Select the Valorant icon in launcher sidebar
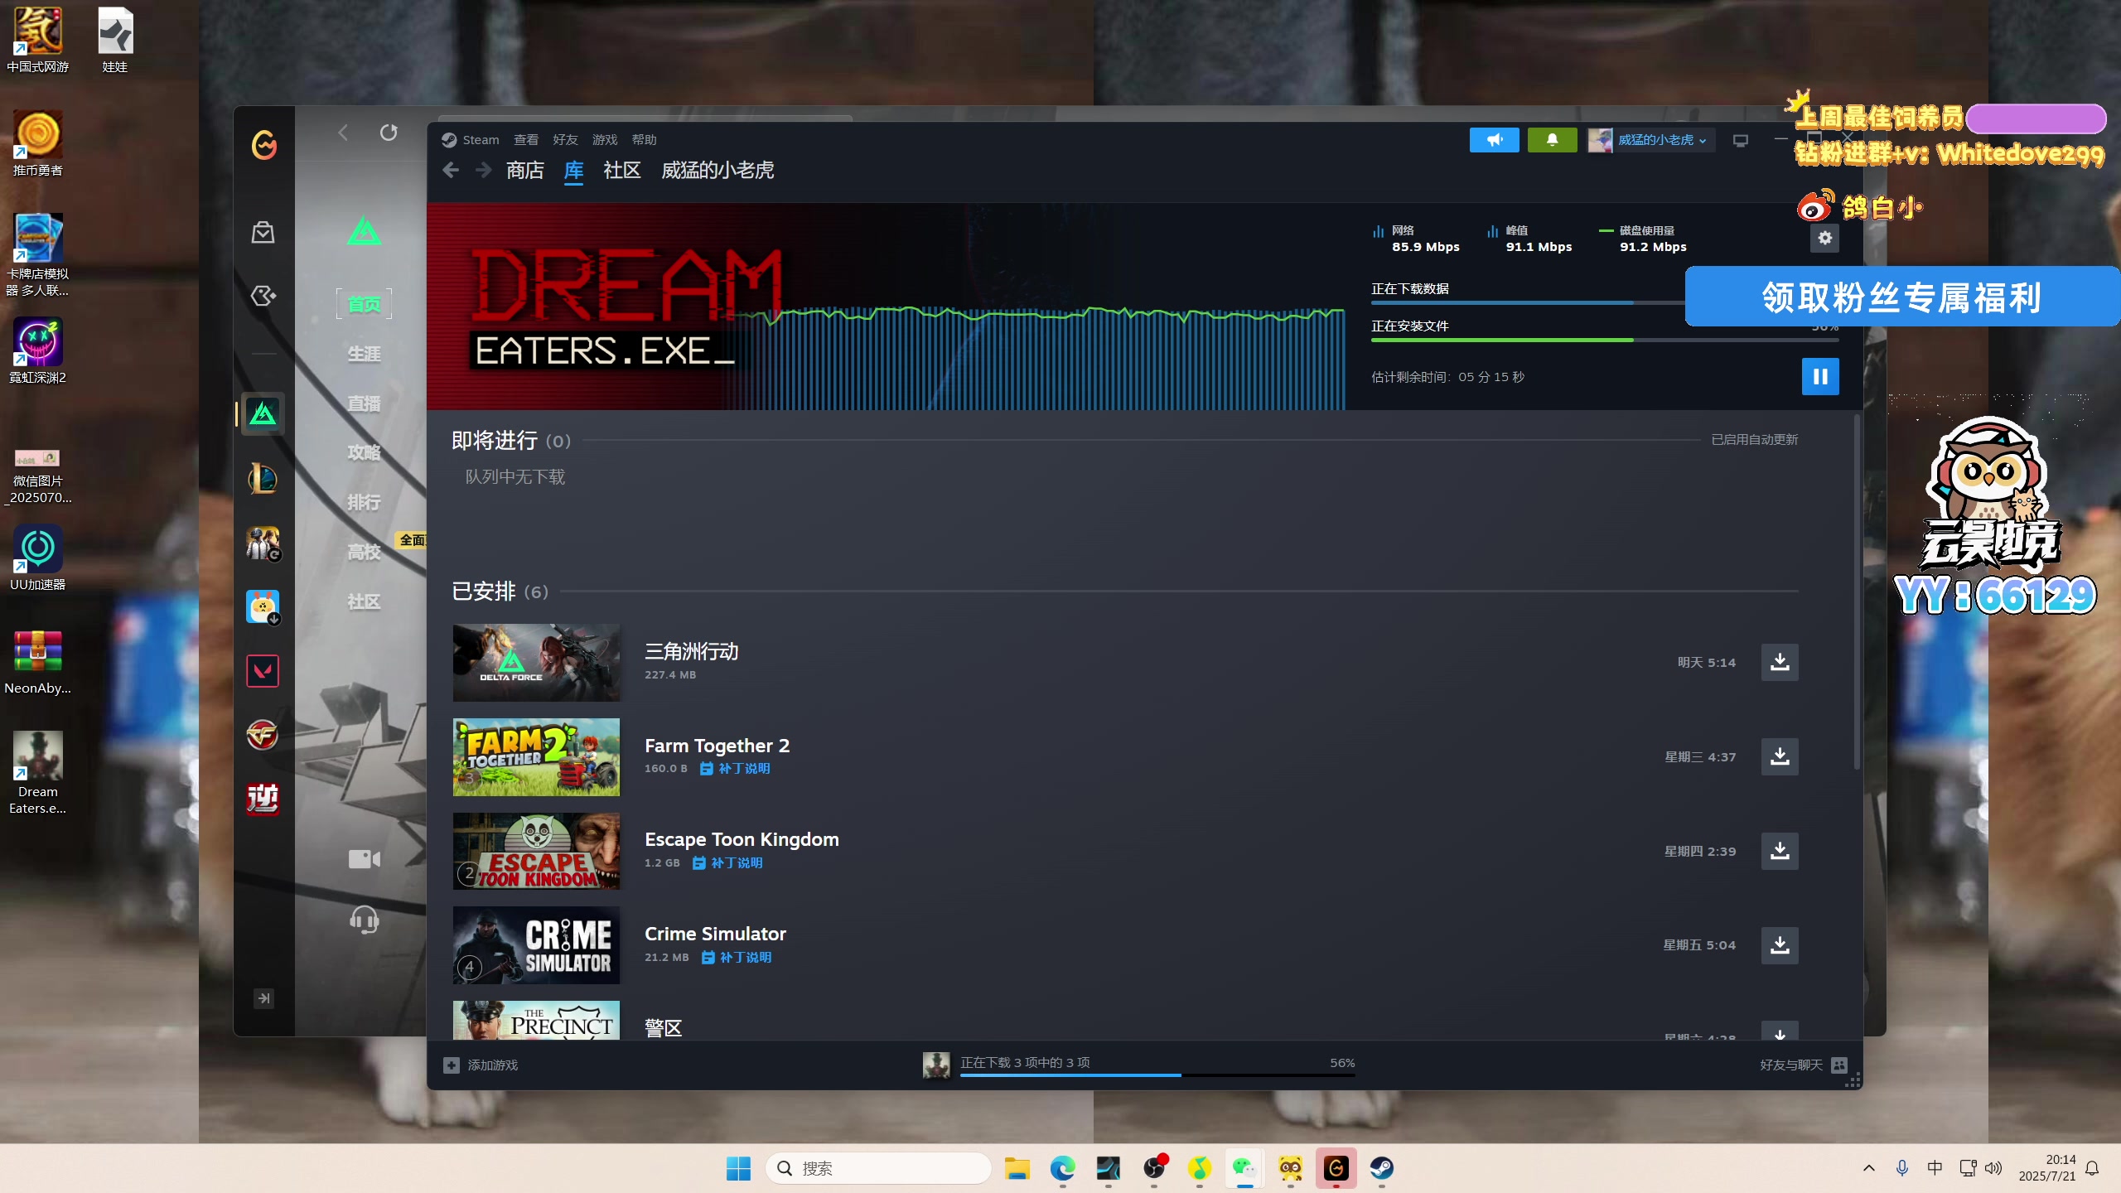The image size is (2121, 1193). point(263,671)
